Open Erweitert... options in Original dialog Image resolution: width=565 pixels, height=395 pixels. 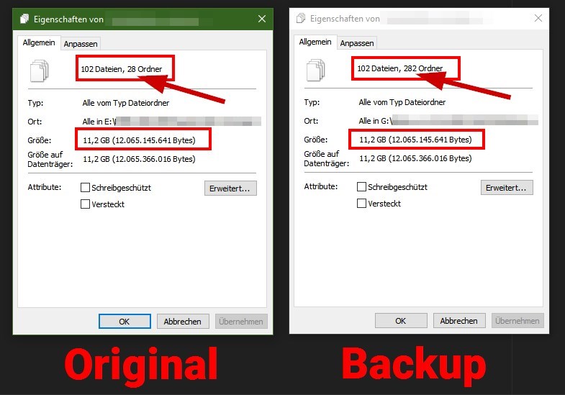click(x=230, y=189)
